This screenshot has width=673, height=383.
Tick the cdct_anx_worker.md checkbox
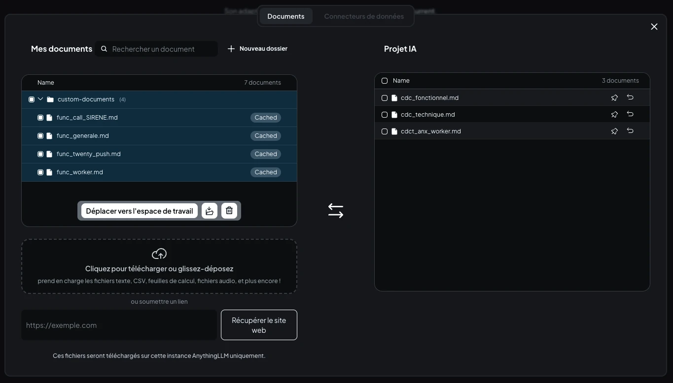click(385, 131)
